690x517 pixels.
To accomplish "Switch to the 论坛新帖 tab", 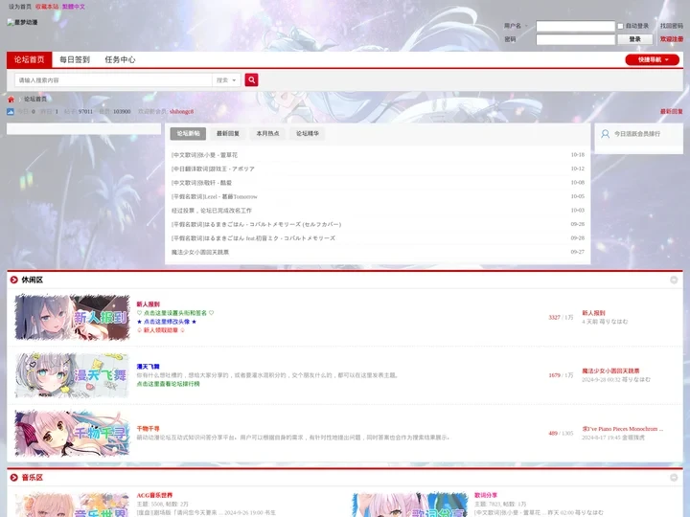I will [x=189, y=134].
